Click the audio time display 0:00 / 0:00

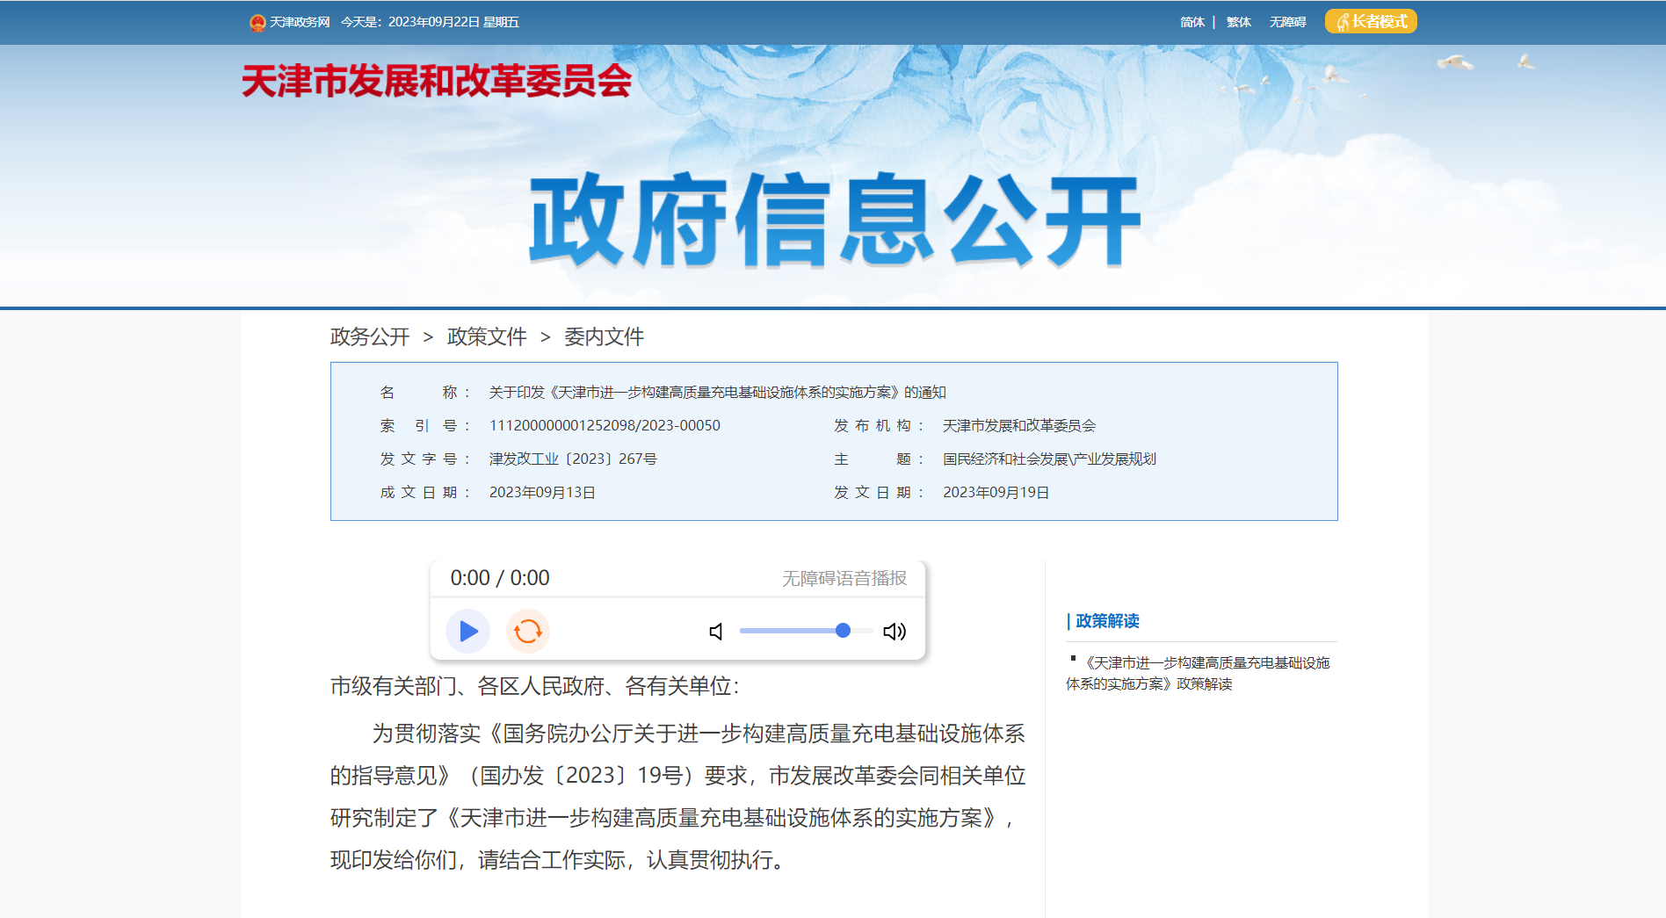coord(499,578)
